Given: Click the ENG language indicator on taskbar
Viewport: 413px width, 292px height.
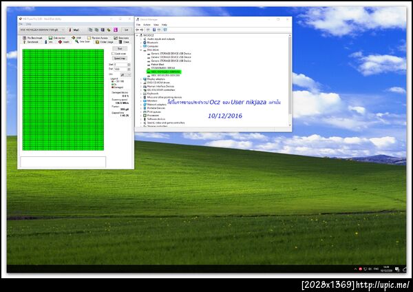Looking at the screenshot, I should tap(376, 269).
